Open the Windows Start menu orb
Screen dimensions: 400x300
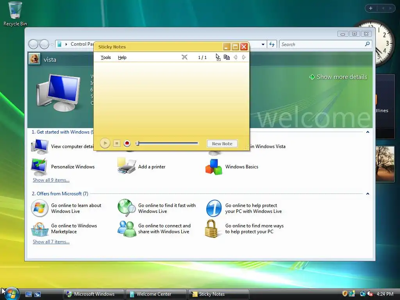pyautogui.click(x=12, y=294)
